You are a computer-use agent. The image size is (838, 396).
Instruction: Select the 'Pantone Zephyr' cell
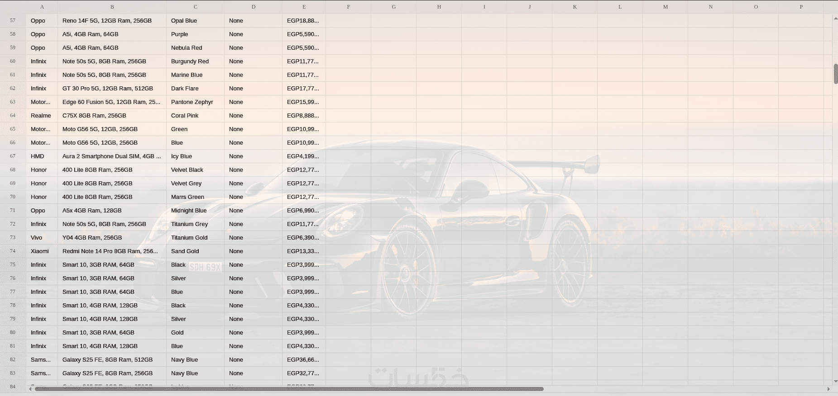coord(196,102)
